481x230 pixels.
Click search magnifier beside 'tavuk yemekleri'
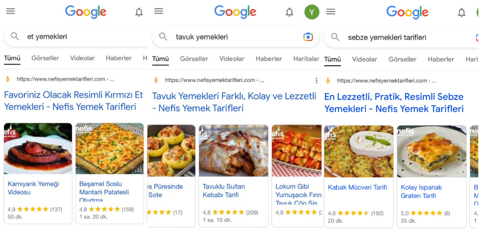point(163,37)
